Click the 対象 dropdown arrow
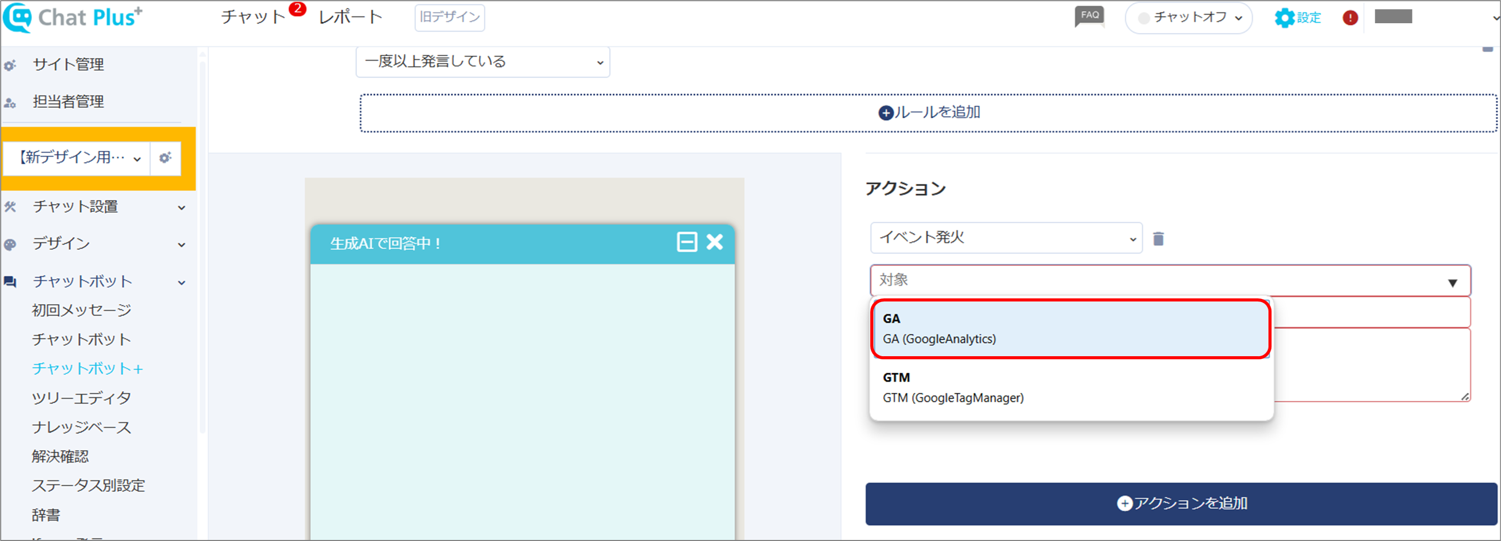This screenshot has width=1501, height=541. (x=1452, y=283)
